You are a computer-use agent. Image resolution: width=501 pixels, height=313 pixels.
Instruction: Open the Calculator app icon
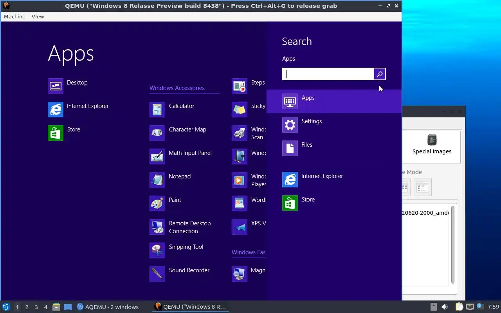coord(157,110)
